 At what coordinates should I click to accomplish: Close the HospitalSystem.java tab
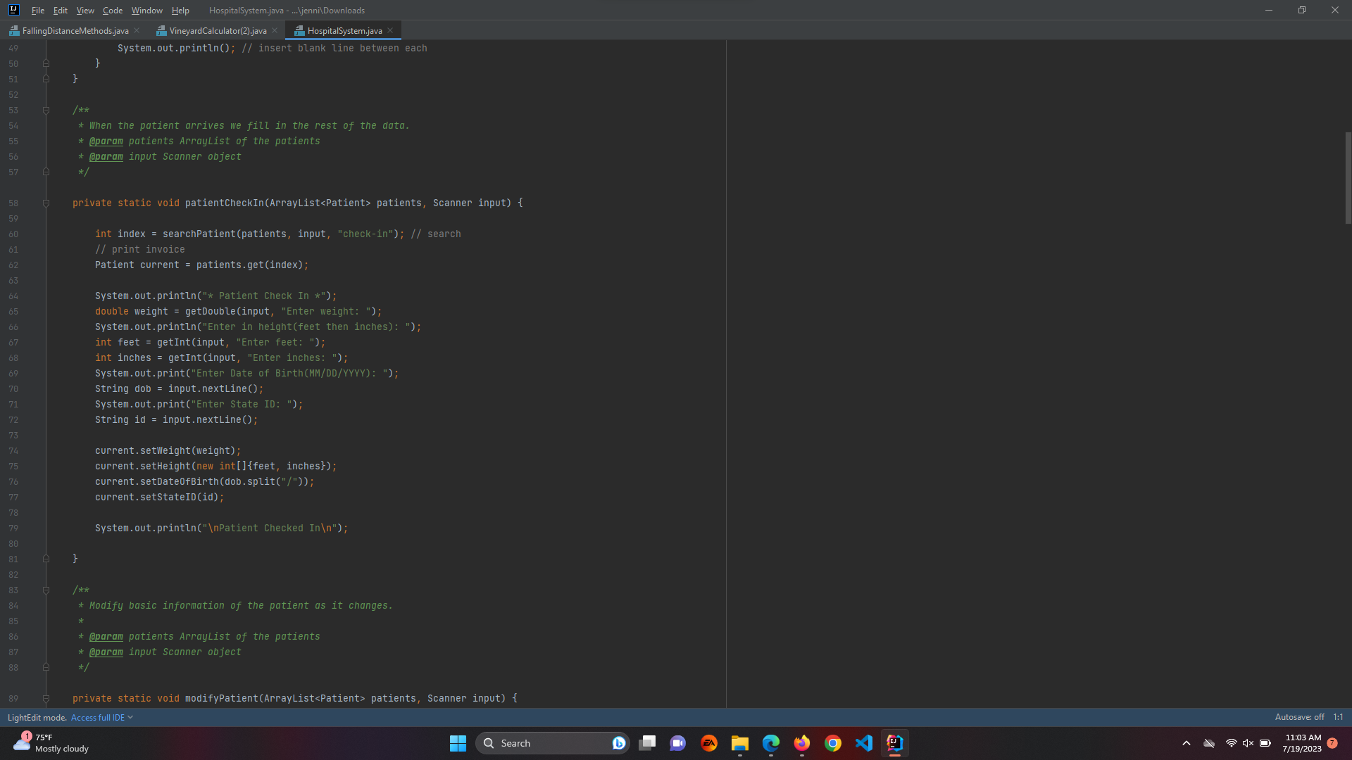coord(390,30)
